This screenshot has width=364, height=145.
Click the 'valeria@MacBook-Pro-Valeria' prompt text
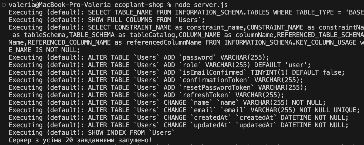click(60, 5)
